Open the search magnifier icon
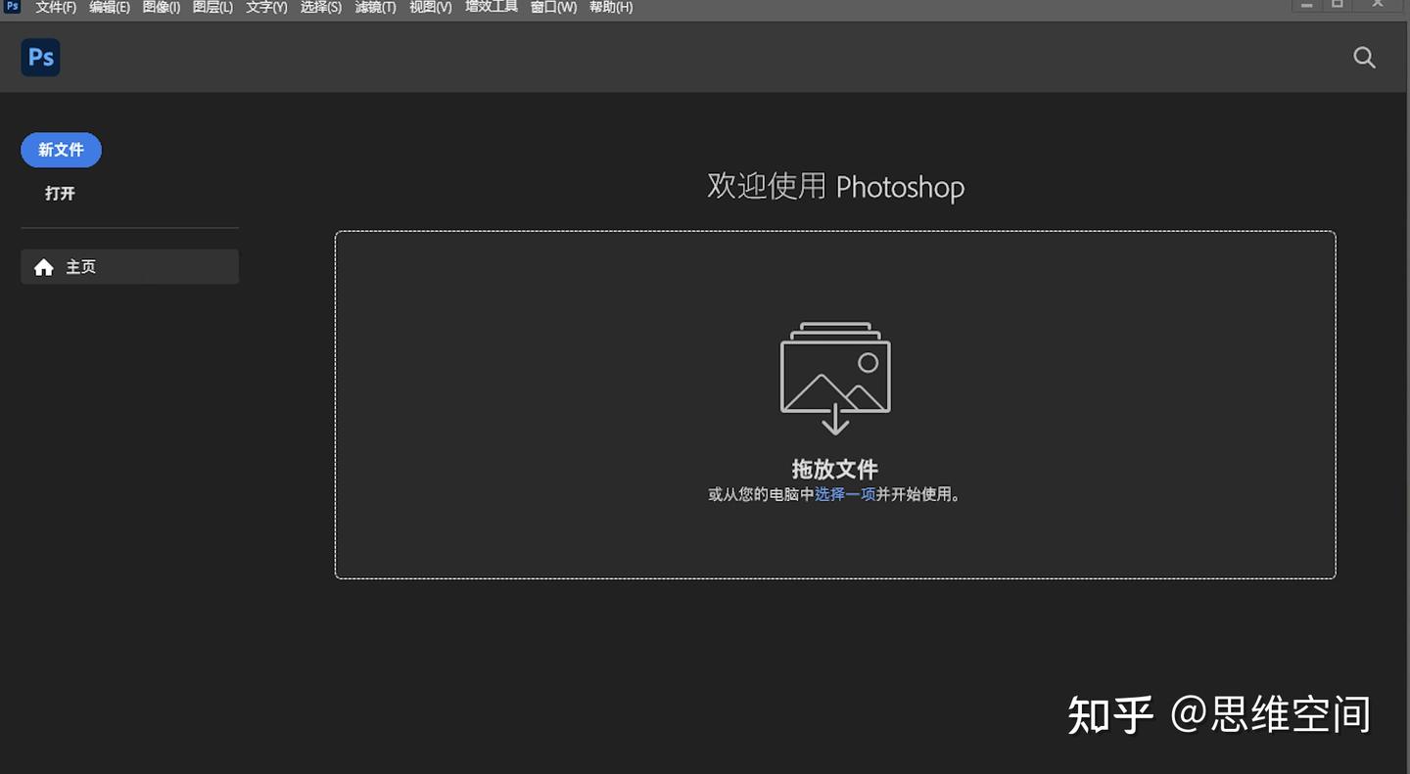The height and width of the screenshot is (774, 1410). pyautogui.click(x=1364, y=58)
